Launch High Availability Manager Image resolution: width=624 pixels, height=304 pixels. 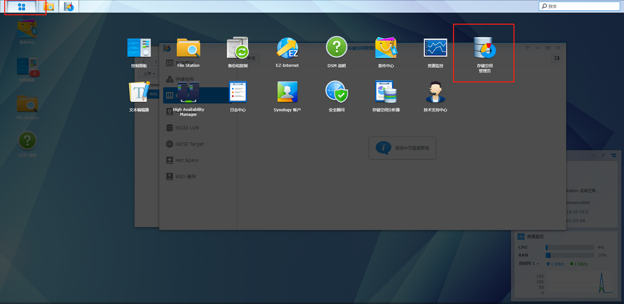click(188, 99)
